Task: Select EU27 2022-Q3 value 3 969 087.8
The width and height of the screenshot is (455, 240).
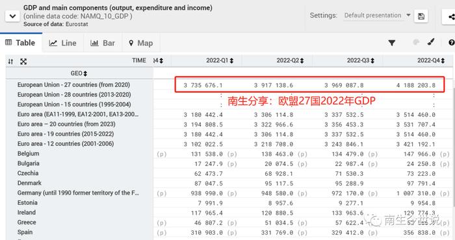Action: click(x=344, y=86)
